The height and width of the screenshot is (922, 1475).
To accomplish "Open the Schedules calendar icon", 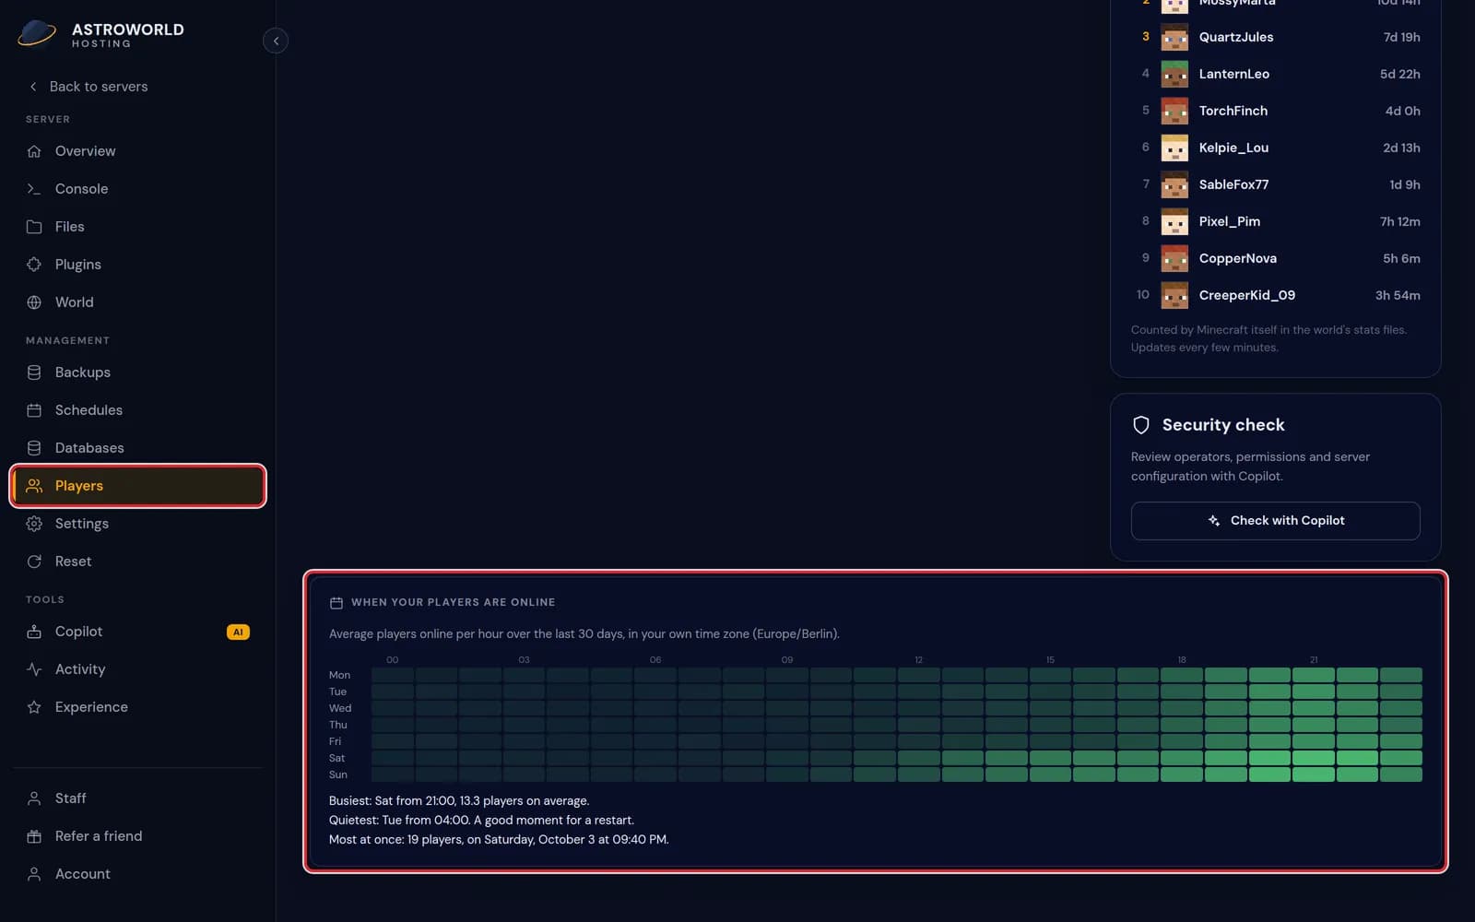I will click(34, 410).
